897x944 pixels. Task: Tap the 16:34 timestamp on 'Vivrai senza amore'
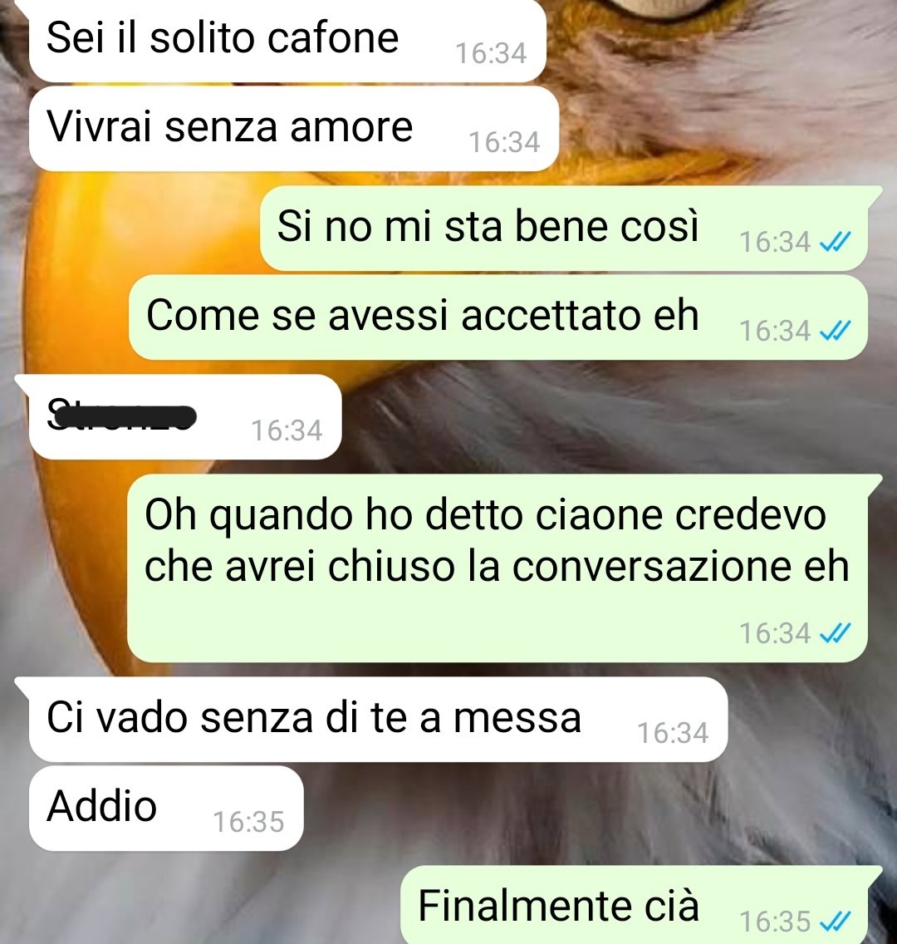pos(504,143)
